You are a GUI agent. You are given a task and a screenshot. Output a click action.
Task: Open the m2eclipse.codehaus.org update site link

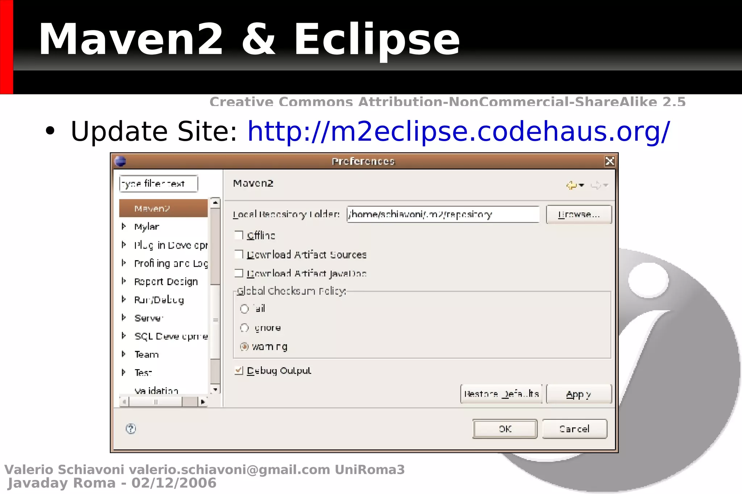tap(459, 131)
